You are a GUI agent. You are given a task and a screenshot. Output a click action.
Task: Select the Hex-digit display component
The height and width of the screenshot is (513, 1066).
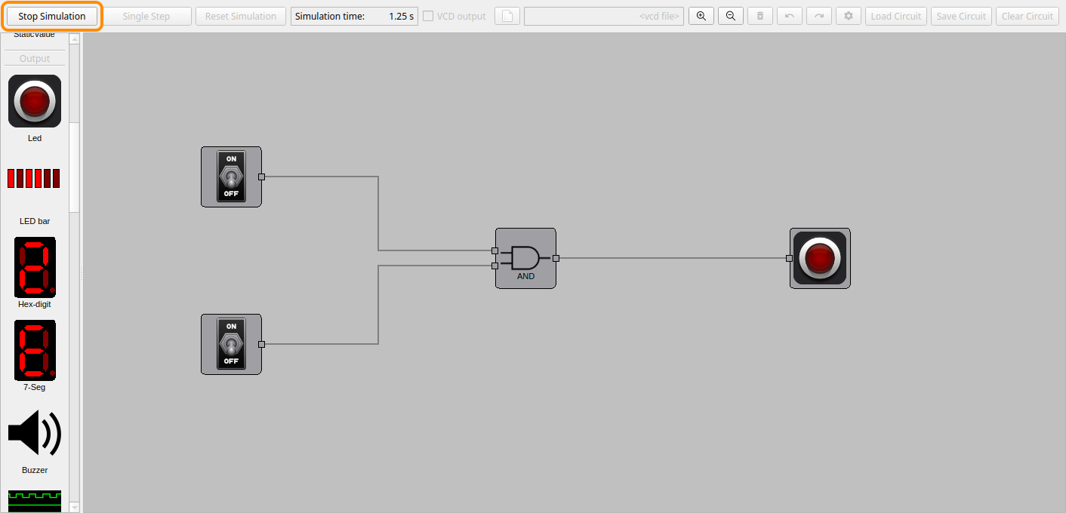coord(35,267)
